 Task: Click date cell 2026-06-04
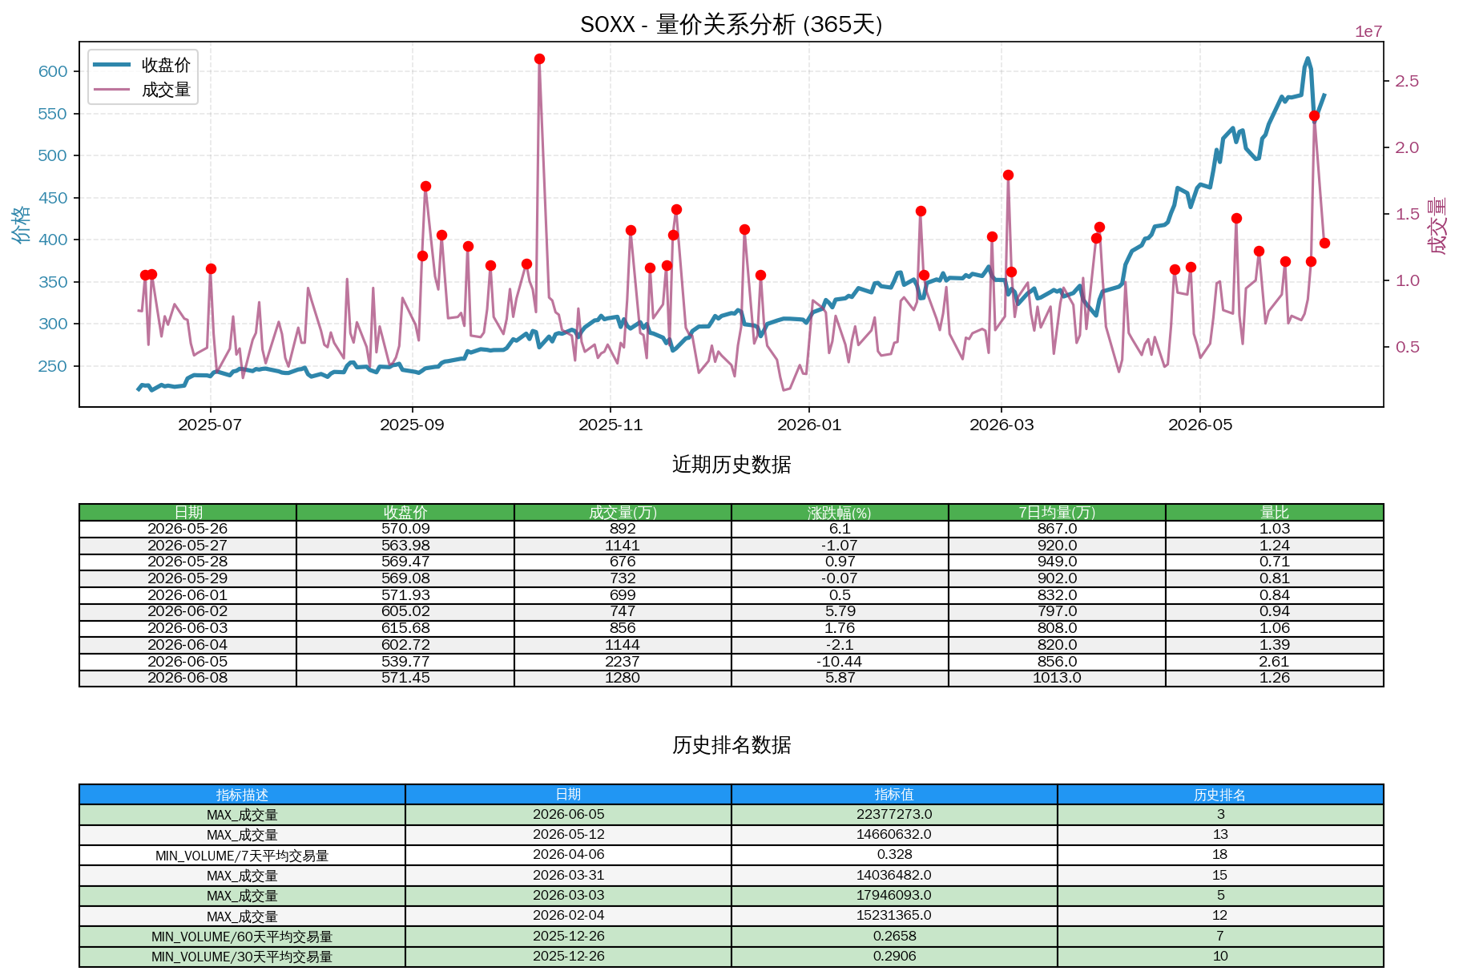(x=188, y=645)
